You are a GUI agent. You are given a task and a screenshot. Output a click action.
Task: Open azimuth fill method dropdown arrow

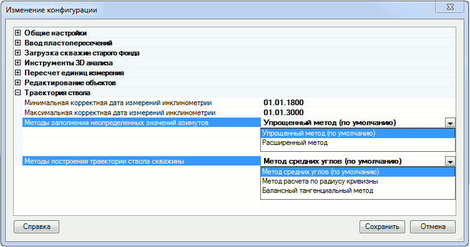pos(450,123)
